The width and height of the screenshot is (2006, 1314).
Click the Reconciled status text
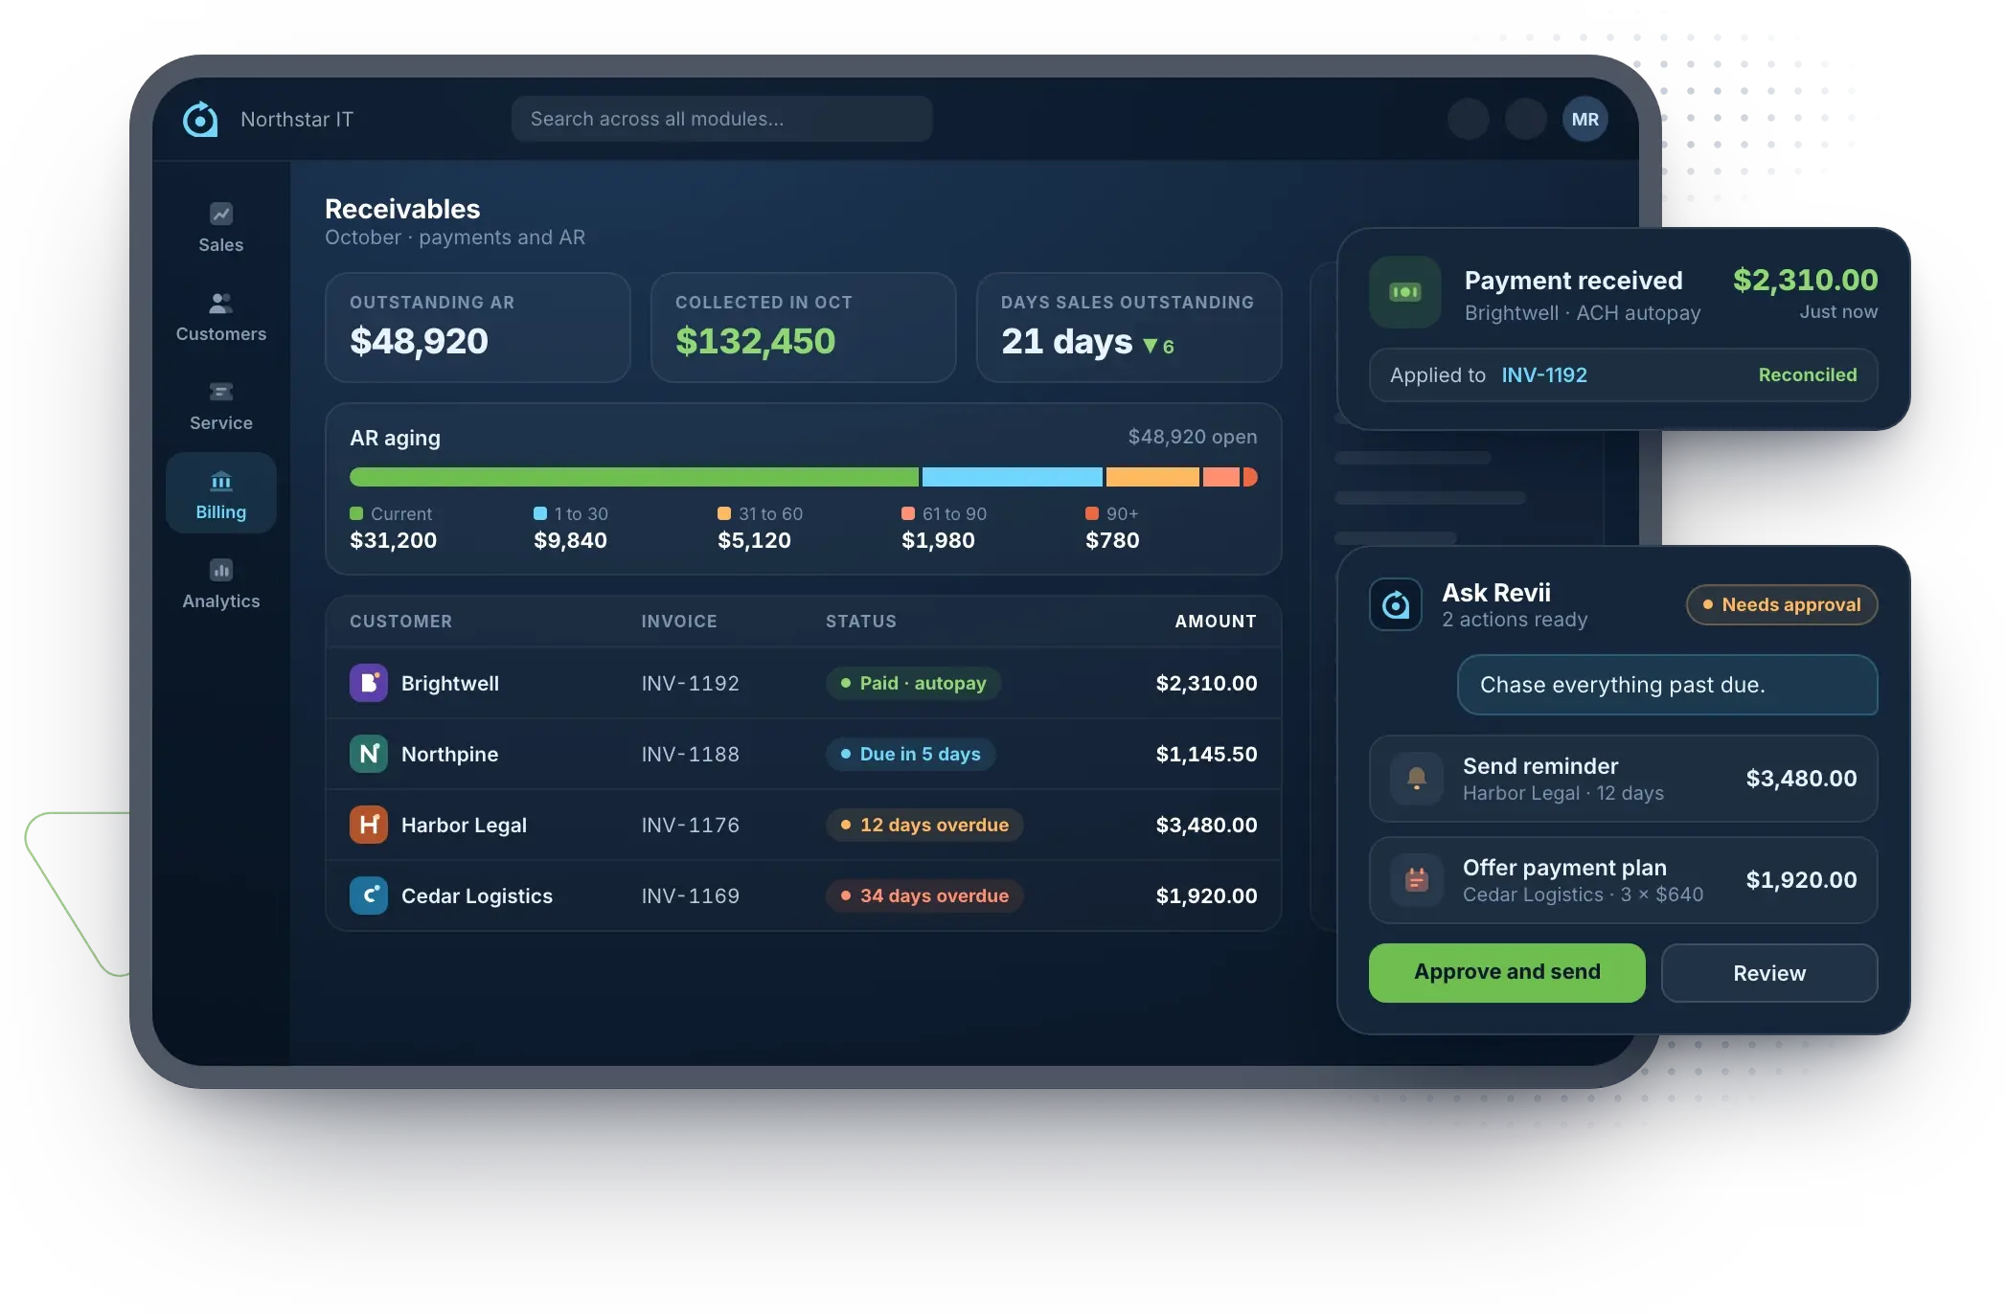pyautogui.click(x=1807, y=374)
